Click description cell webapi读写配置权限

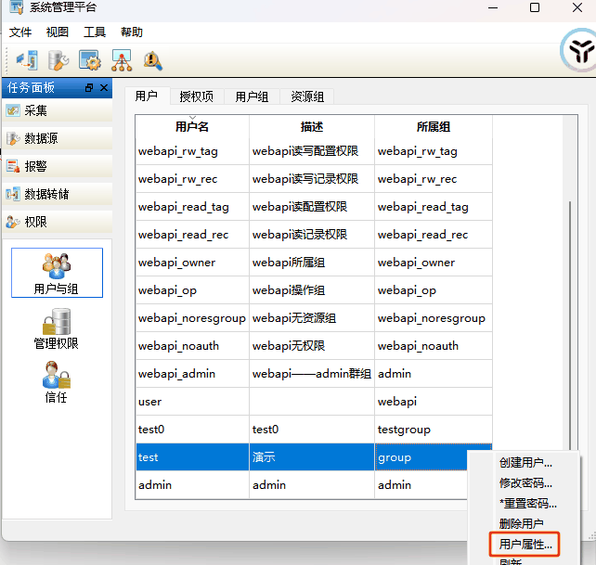(x=312, y=151)
